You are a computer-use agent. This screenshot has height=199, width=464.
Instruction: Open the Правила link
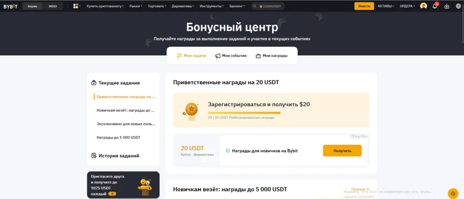360,189
